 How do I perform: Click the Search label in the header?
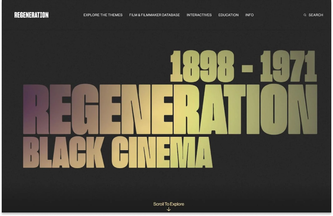pyautogui.click(x=316, y=15)
